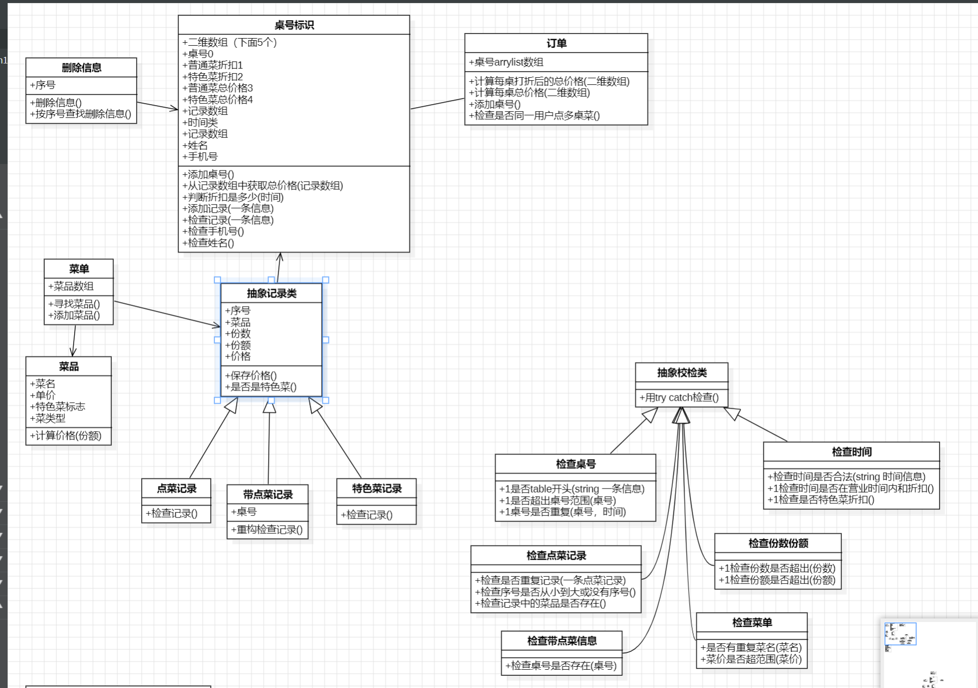Click the +检查姓名() method
This screenshot has width=978, height=688.
point(208,243)
